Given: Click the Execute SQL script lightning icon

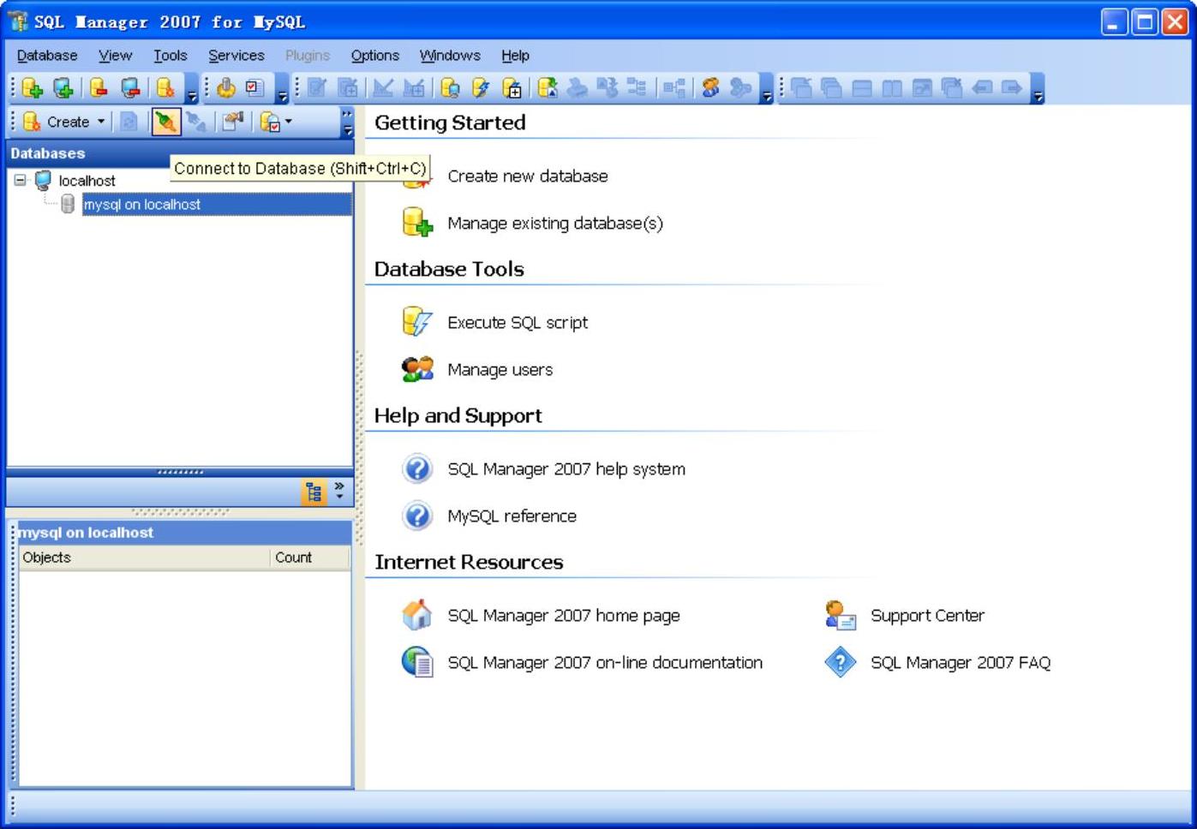Looking at the screenshot, I should coord(417,322).
